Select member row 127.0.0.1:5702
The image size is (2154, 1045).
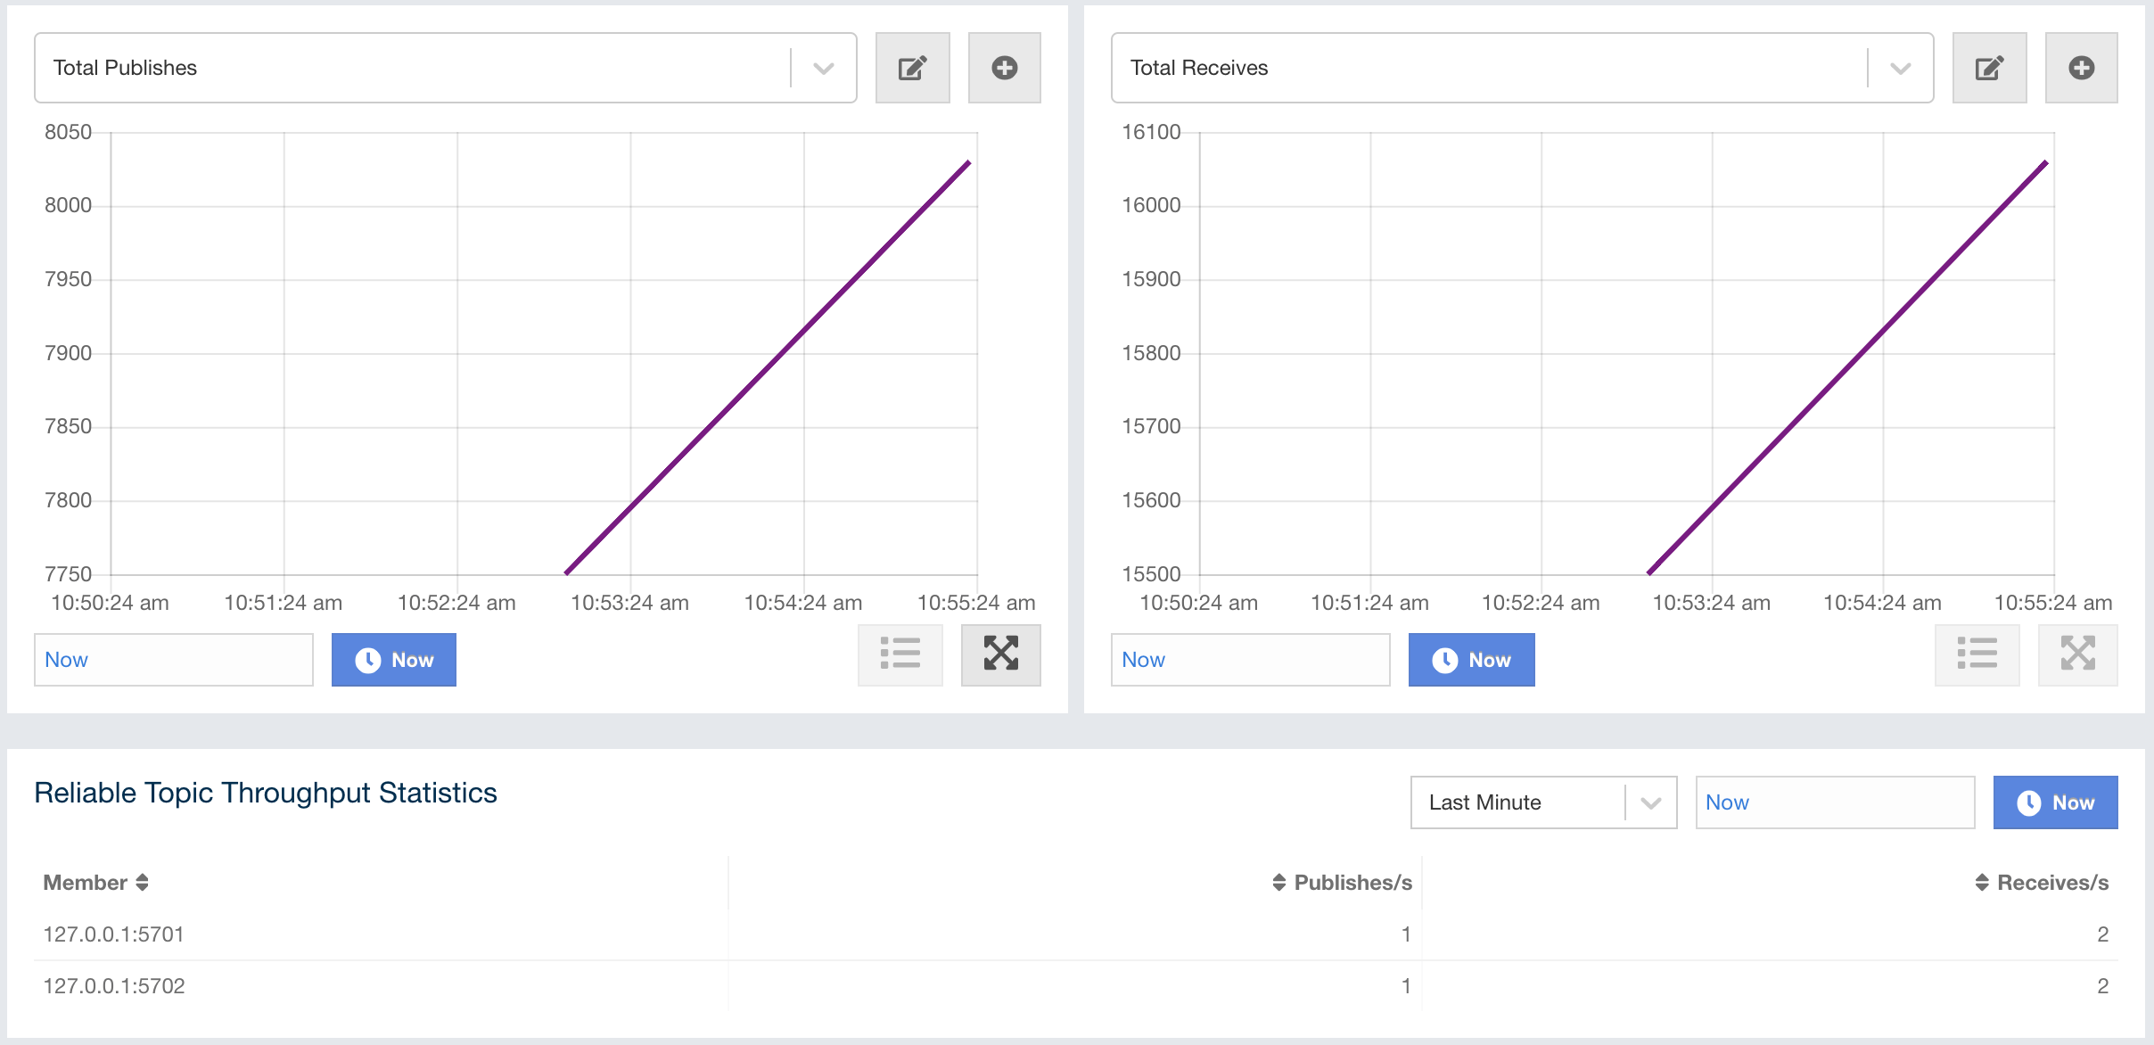[114, 986]
